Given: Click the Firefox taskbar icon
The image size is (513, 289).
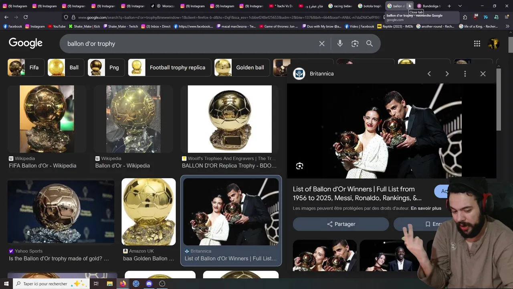Looking at the screenshot, I should pyautogui.click(x=123, y=284).
